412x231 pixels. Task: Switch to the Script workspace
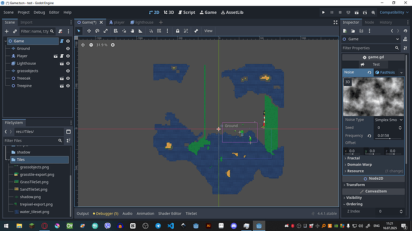[187, 13]
